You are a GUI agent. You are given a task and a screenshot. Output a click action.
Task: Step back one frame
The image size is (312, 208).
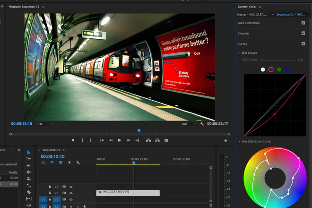[111, 140]
